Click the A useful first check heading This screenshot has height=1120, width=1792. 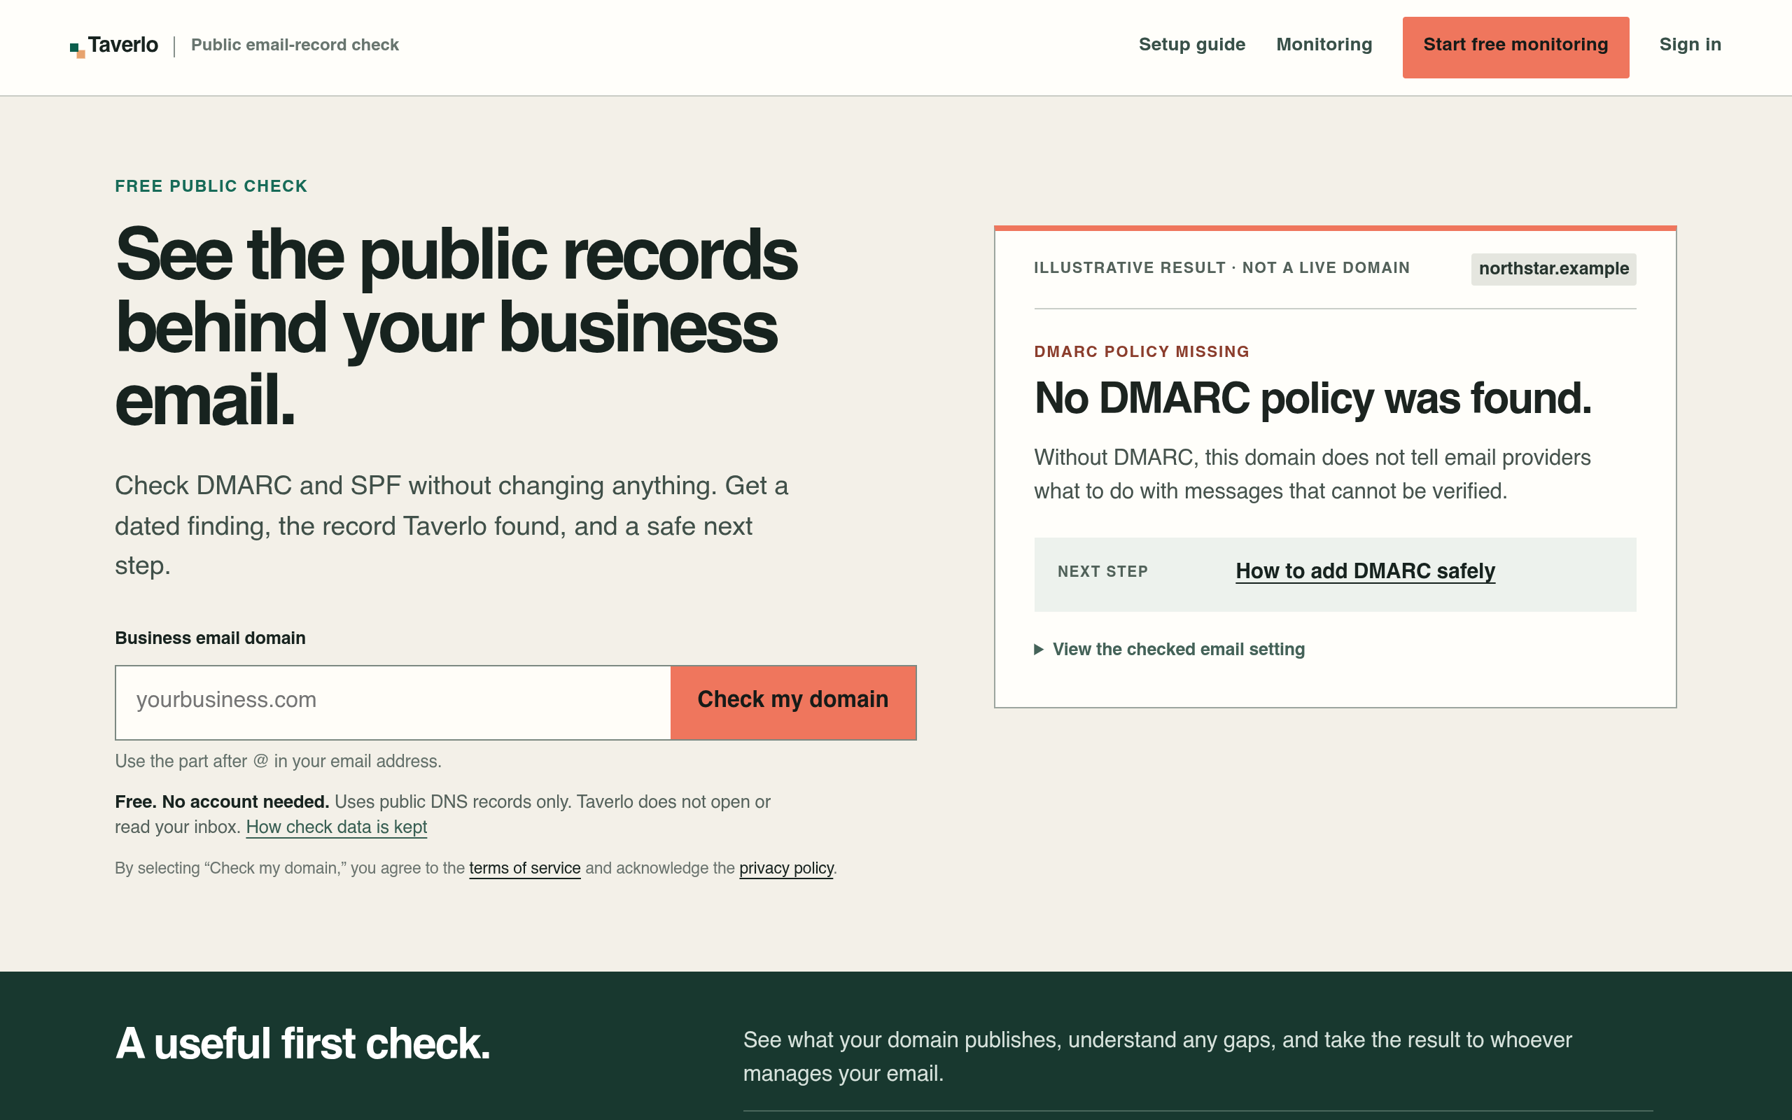tap(303, 1043)
